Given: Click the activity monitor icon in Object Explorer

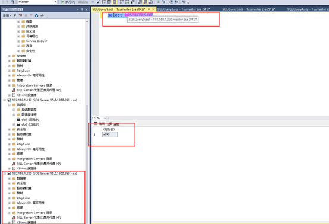Looking at the screenshot, I should (42, 15).
